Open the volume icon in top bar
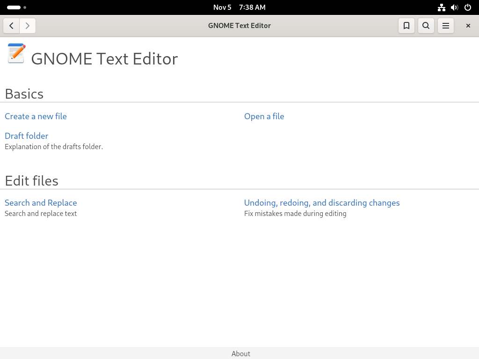 [455, 7]
